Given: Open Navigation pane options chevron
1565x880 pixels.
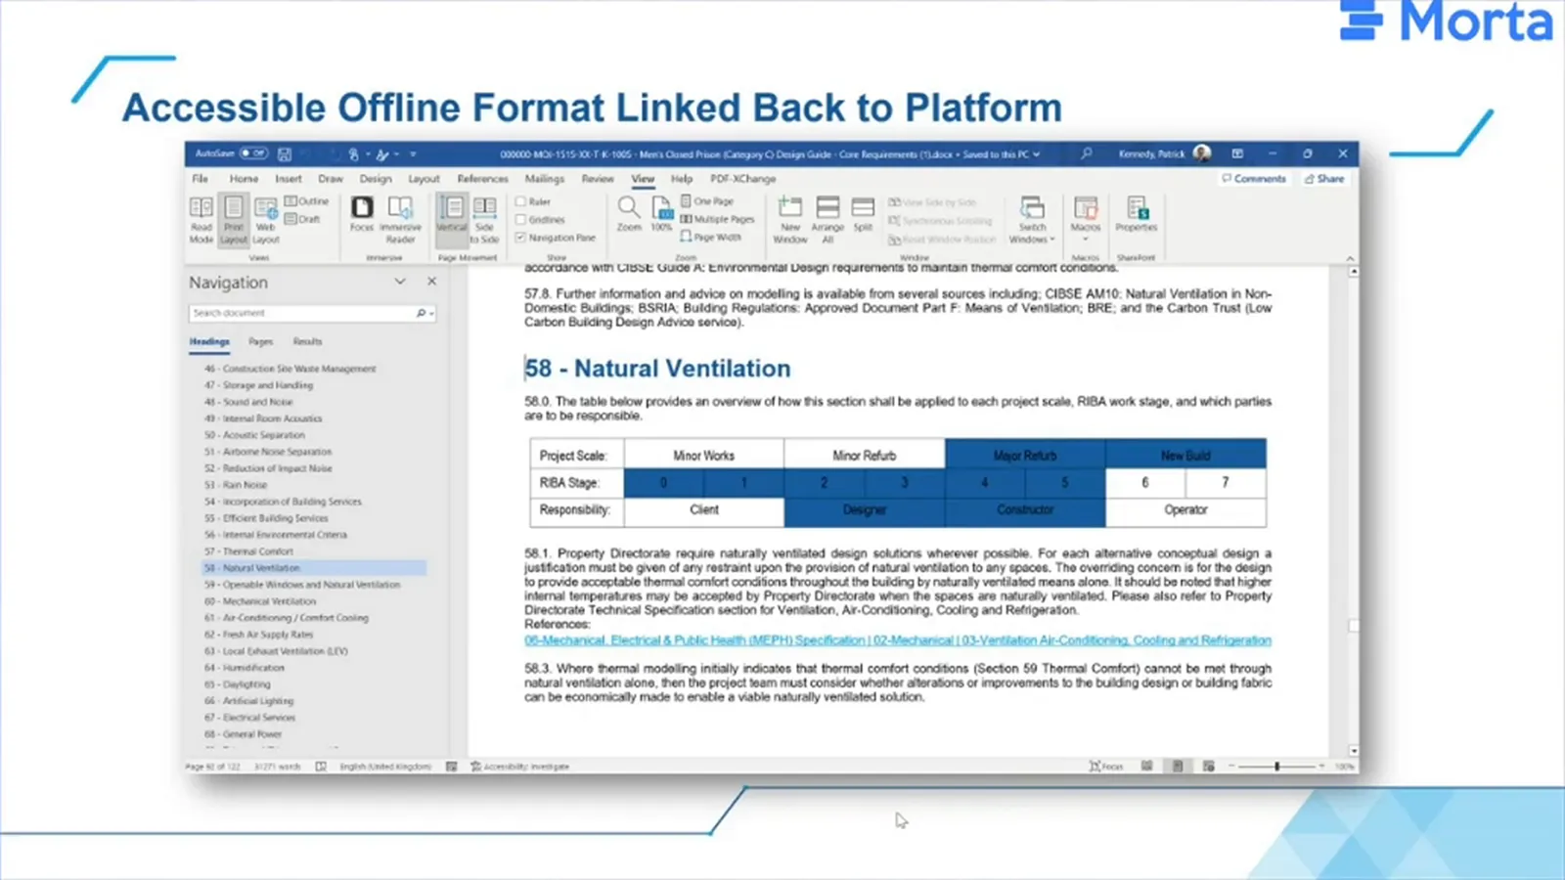Looking at the screenshot, I should click(x=400, y=282).
